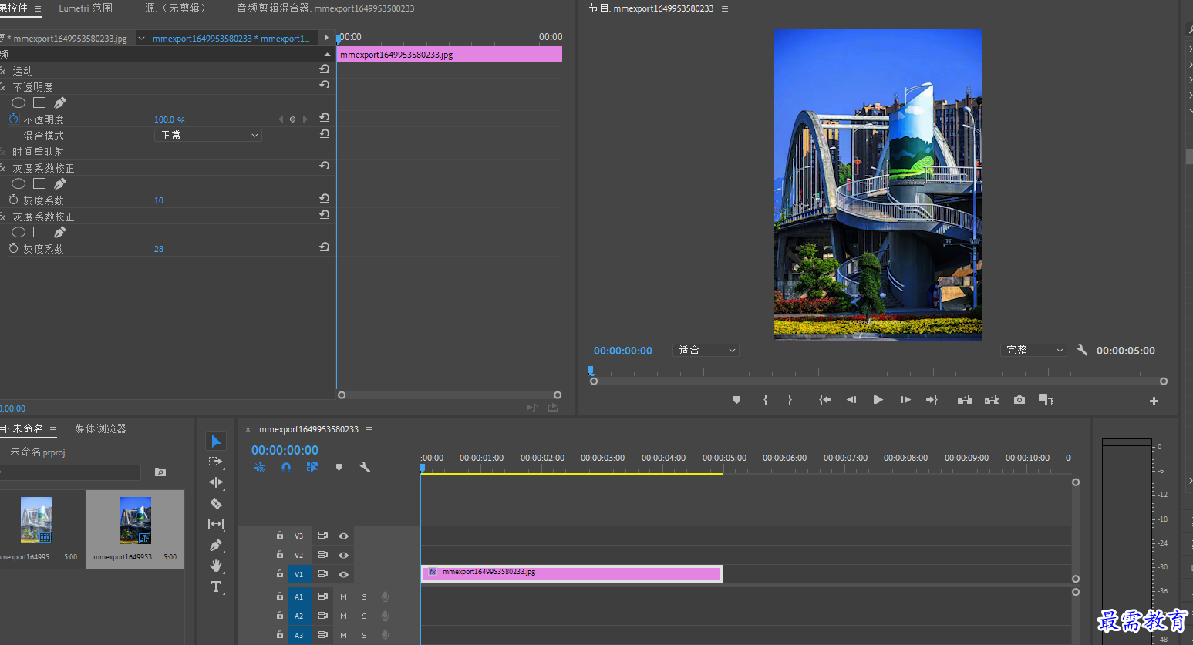
Task: Select mmexport1649953580233 sequence tab in timeline
Action: click(x=308, y=429)
